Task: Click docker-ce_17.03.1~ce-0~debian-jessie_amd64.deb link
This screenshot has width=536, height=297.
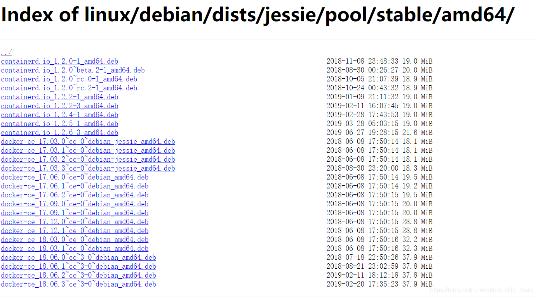Action: pos(88,150)
